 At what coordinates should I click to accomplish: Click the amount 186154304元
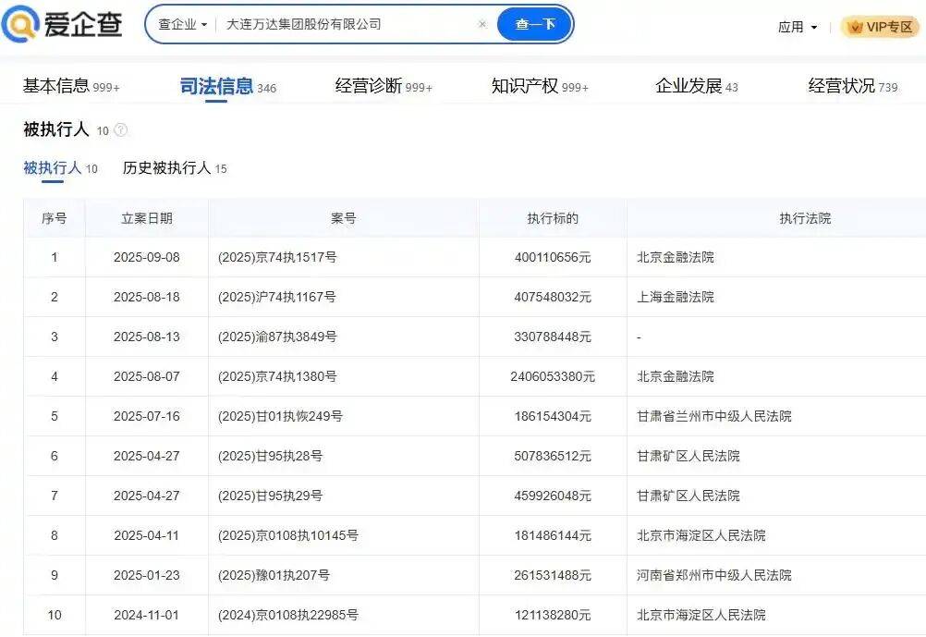pyautogui.click(x=553, y=416)
